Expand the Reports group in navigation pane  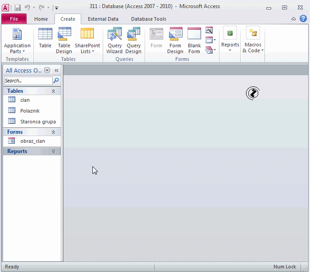(53, 151)
